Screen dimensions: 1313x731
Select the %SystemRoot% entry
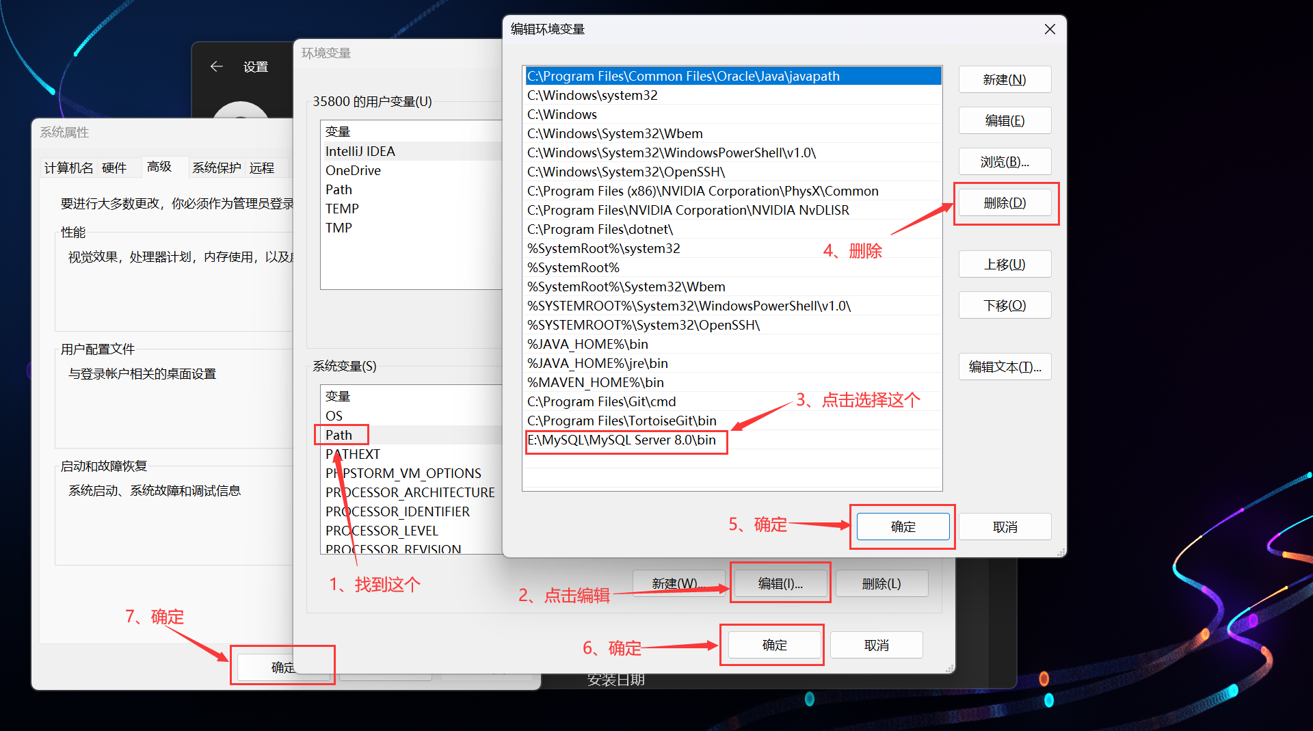(x=732, y=267)
